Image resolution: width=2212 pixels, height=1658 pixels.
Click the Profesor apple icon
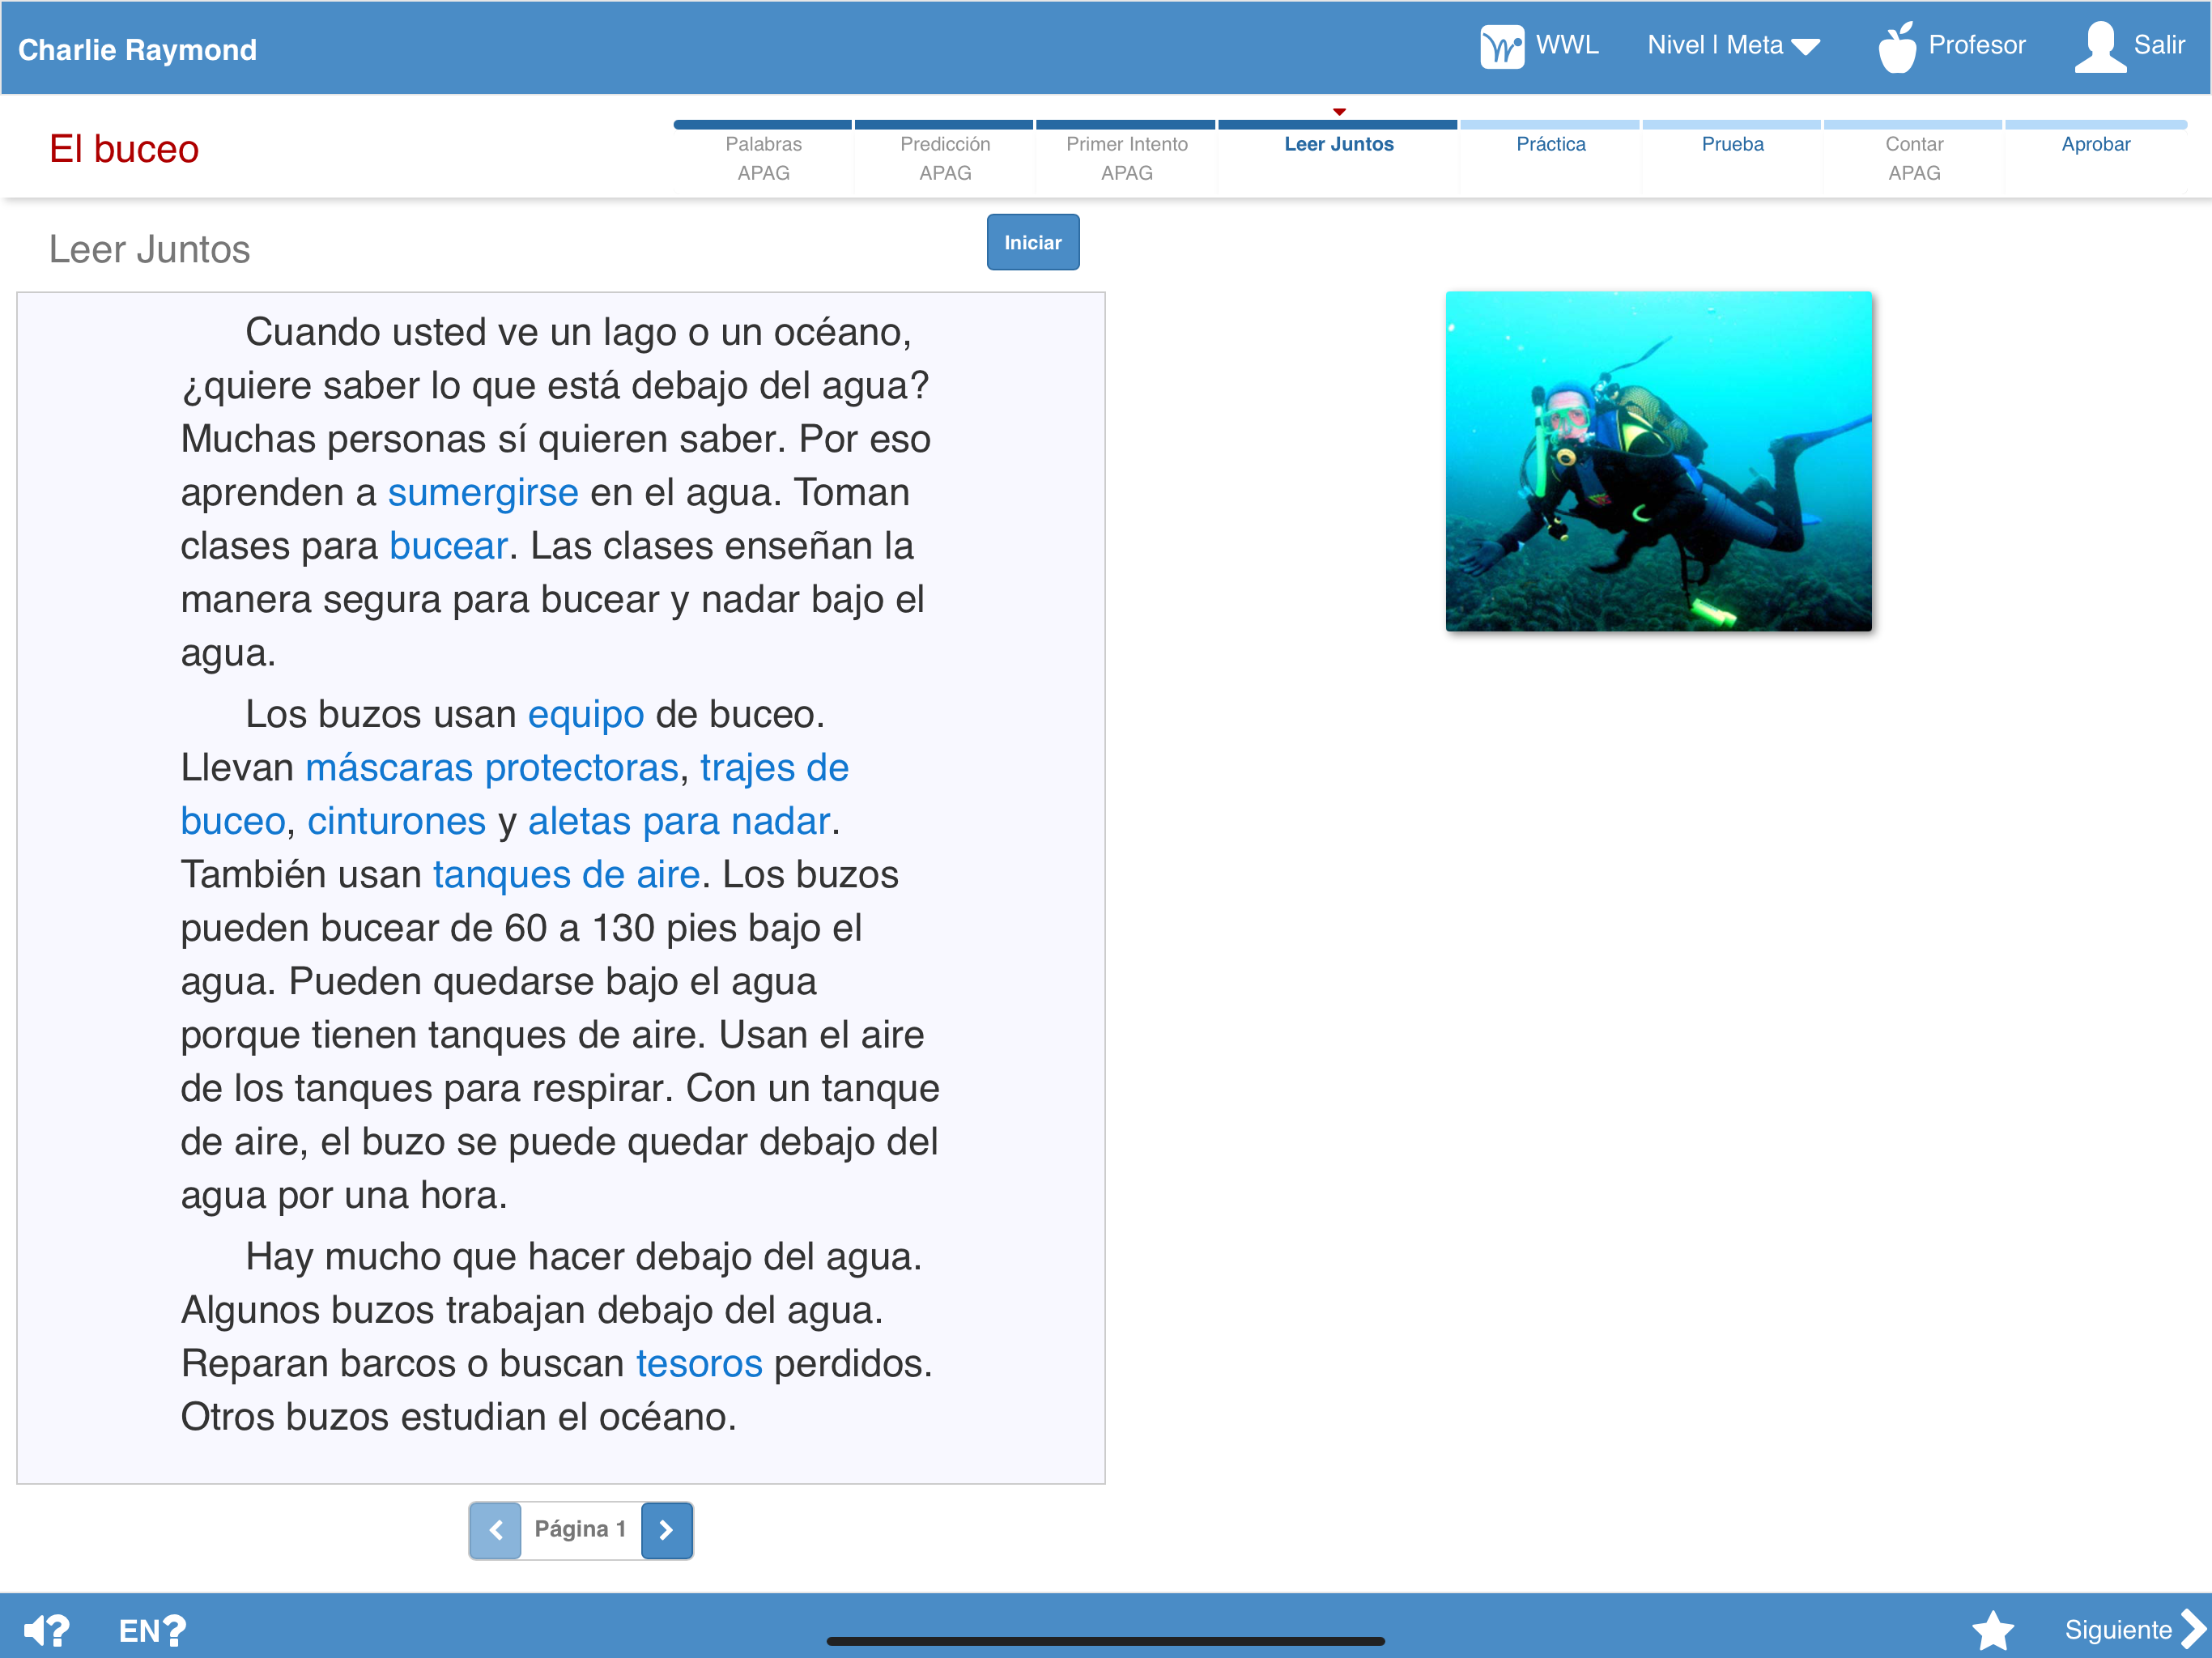(x=1896, y=46)
